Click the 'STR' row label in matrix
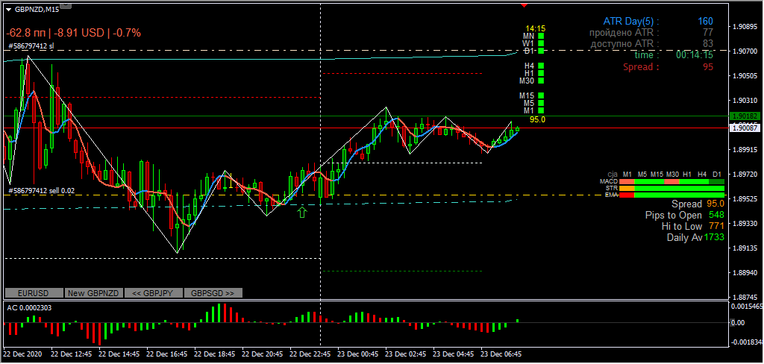 tap(612, 188)
